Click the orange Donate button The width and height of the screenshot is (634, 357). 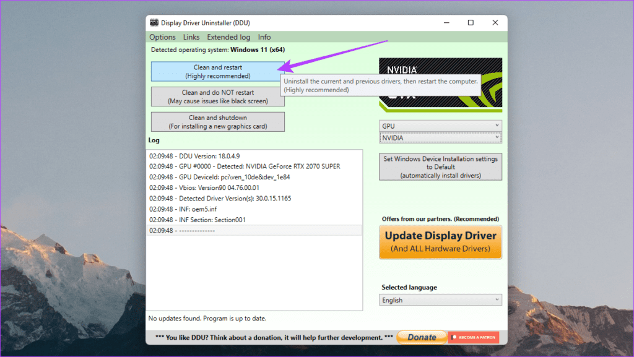(422, 337)
